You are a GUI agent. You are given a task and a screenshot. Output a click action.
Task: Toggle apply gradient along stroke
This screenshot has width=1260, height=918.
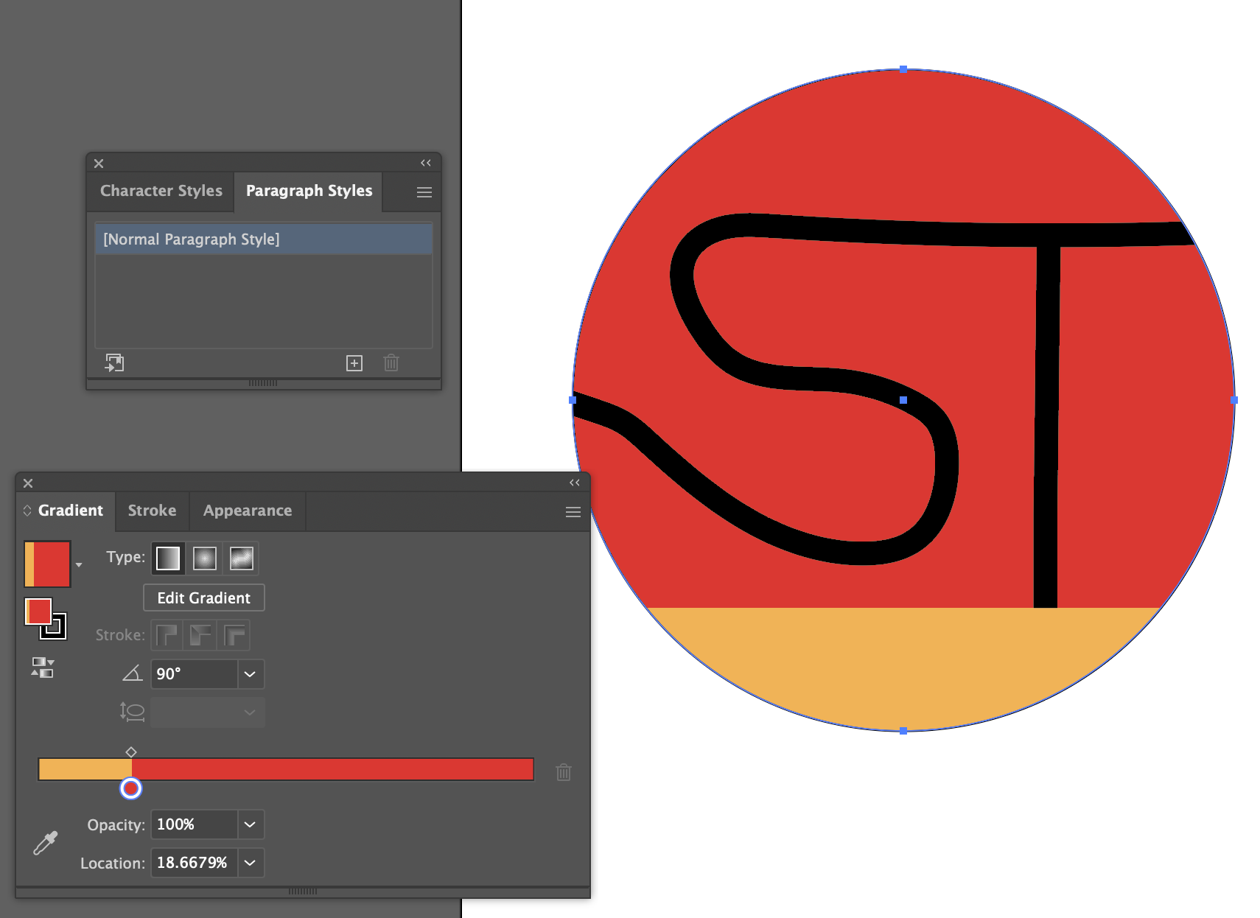(x=200, y=634)
